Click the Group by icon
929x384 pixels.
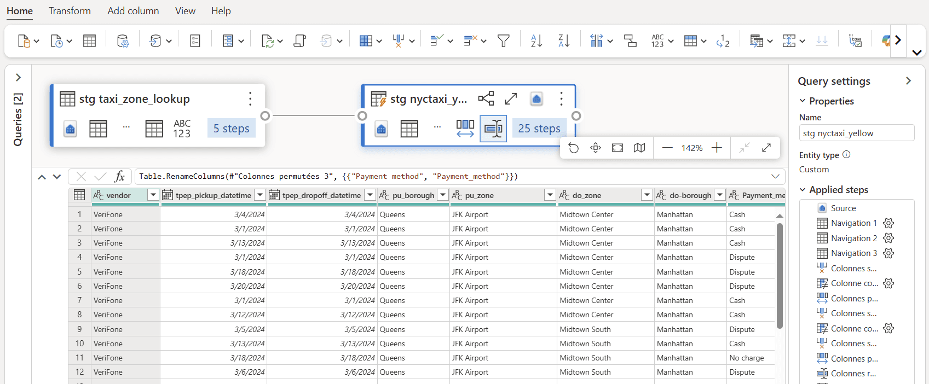[x=630, y=40]
